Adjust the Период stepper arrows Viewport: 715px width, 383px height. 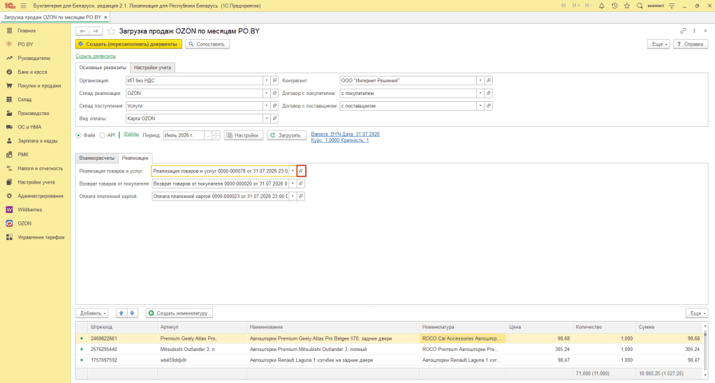[x=216, y=135]
